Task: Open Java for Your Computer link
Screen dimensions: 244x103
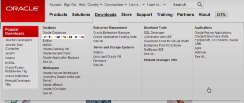Action: coord(14,47)
